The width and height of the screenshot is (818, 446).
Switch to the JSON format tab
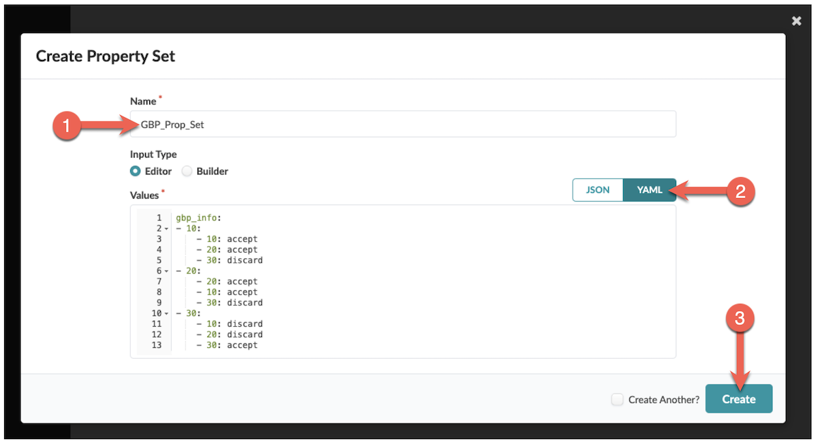(598, 190)
